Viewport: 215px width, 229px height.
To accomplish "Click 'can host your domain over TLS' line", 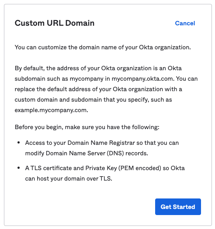I will tap(69, 178).
